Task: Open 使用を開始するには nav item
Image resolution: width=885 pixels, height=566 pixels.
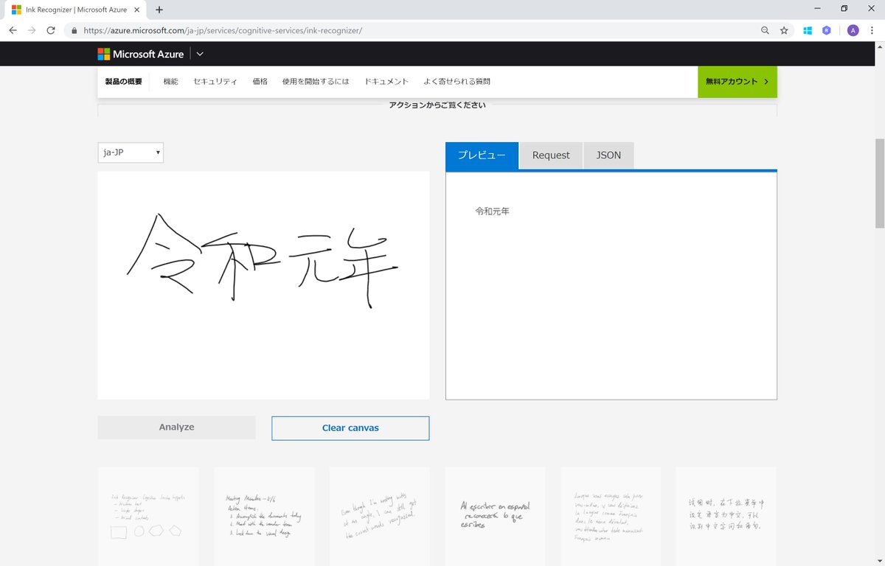Action: [316, 82]
